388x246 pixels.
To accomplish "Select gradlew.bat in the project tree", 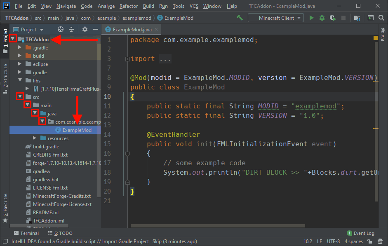I will pos(46,180).
